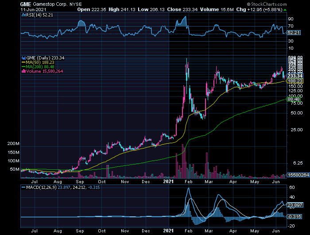
Task: Click the 15580264 volume tag on axis
Action: 298,175
